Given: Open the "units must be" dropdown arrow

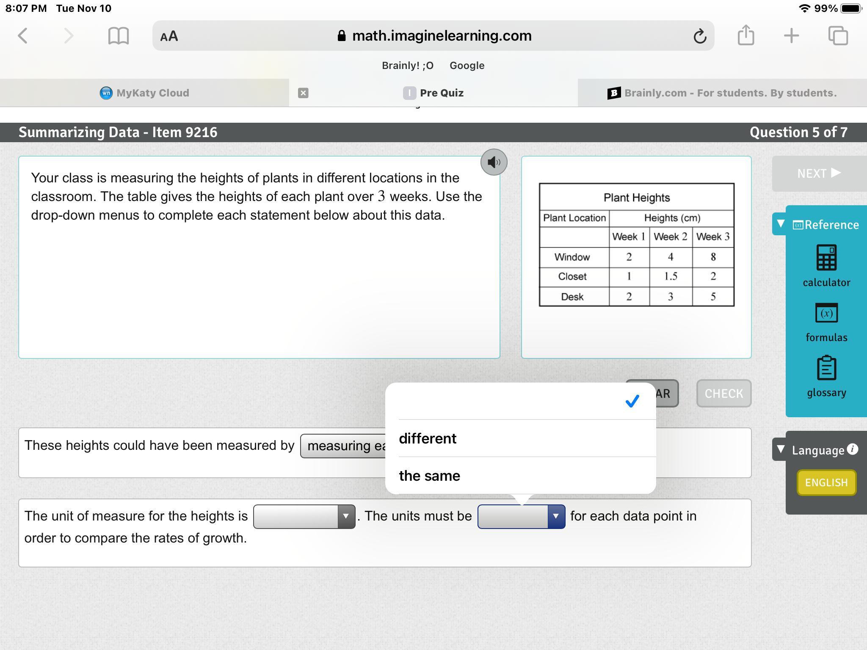Looking at the screenshot, I should click(x=555, y=516).
